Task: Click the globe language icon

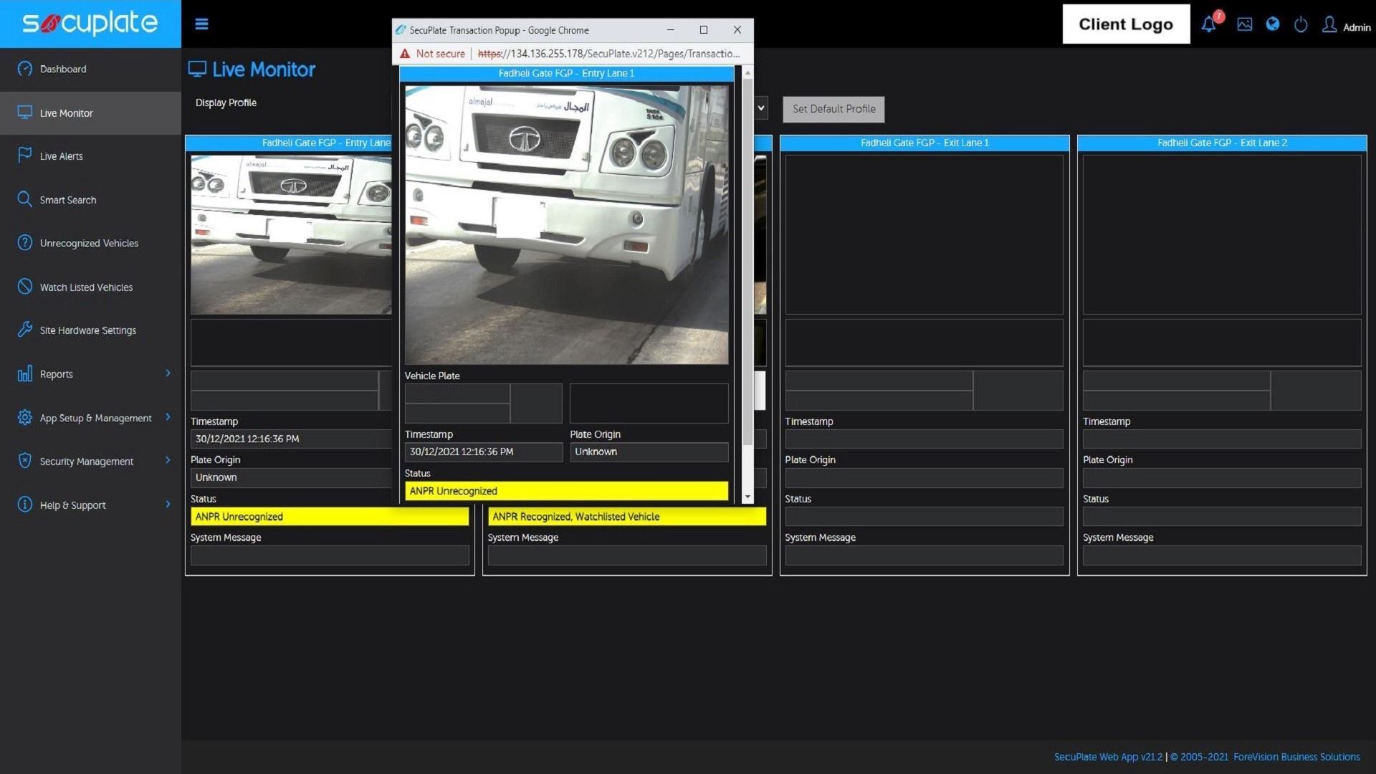Action: (x=1273, y=24)
